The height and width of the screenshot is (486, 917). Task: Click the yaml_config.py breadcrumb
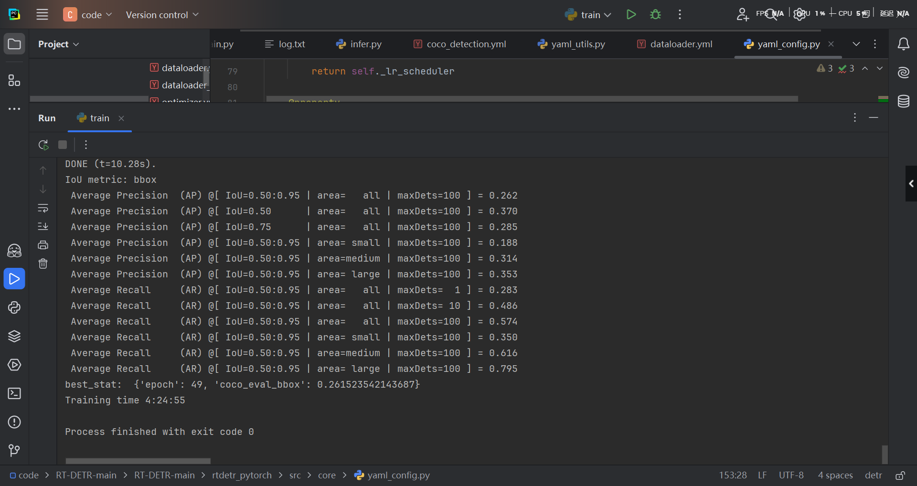pyautogui.click(x=392, y=475)
